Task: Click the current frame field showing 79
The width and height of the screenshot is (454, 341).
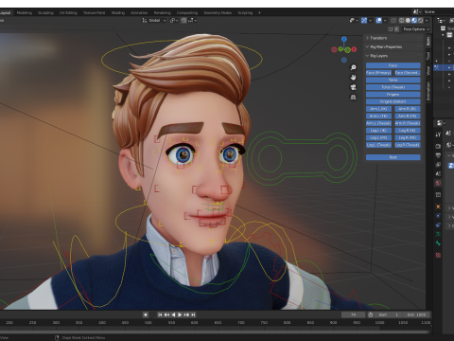Action: (x=353, y=314)
